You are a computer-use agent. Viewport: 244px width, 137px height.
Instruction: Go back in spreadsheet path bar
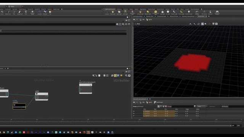(134, 102)
